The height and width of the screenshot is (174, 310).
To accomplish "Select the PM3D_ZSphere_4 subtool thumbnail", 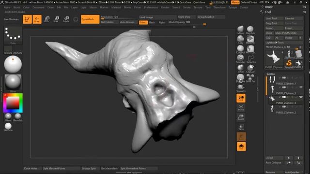I will click(x=272, y=99).
